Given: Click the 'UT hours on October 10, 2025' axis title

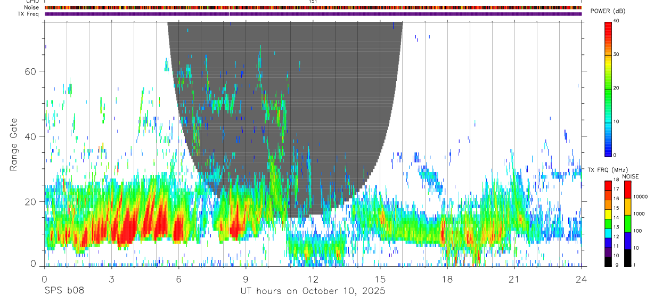Looking at the screenshot, I should [x=313, y=291].
